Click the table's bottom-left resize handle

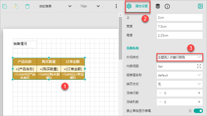click(x=13, y=79)
